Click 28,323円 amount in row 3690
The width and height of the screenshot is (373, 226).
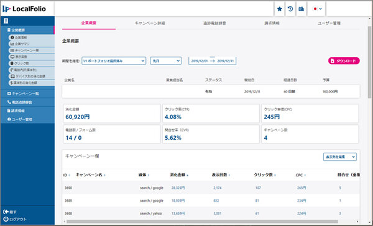(x=178, y=188)
